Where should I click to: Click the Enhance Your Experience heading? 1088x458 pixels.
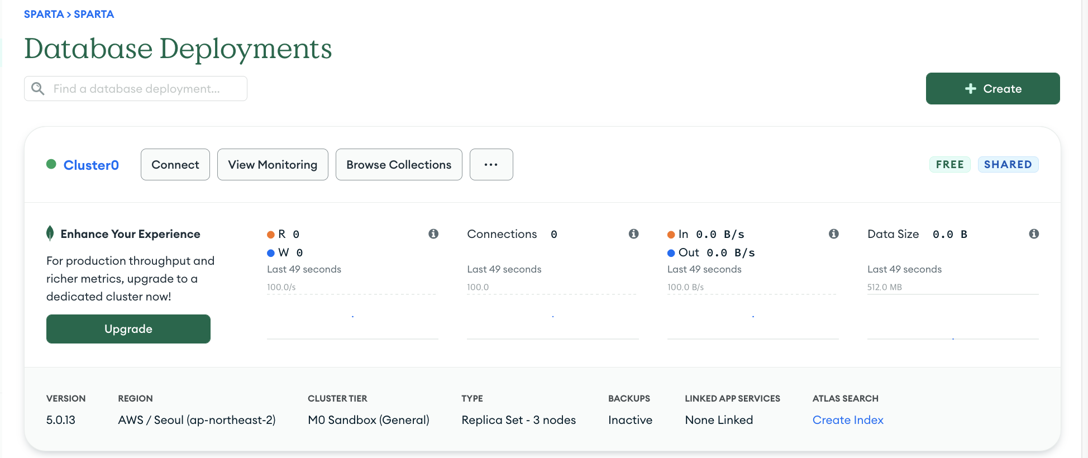tap(130, 234)
